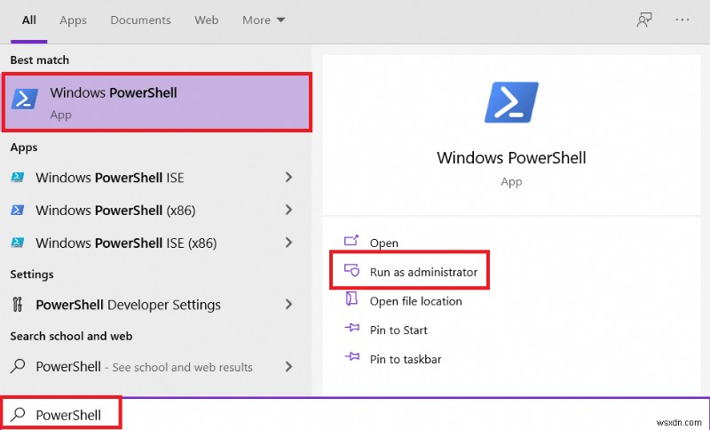The height and width of the screenshot is (430, 710).
Task: Click the Windows PowerShell (x86) app icon
Action: click(18, 211)
